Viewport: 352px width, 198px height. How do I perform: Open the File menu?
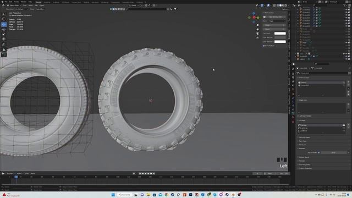click(6, 2)
